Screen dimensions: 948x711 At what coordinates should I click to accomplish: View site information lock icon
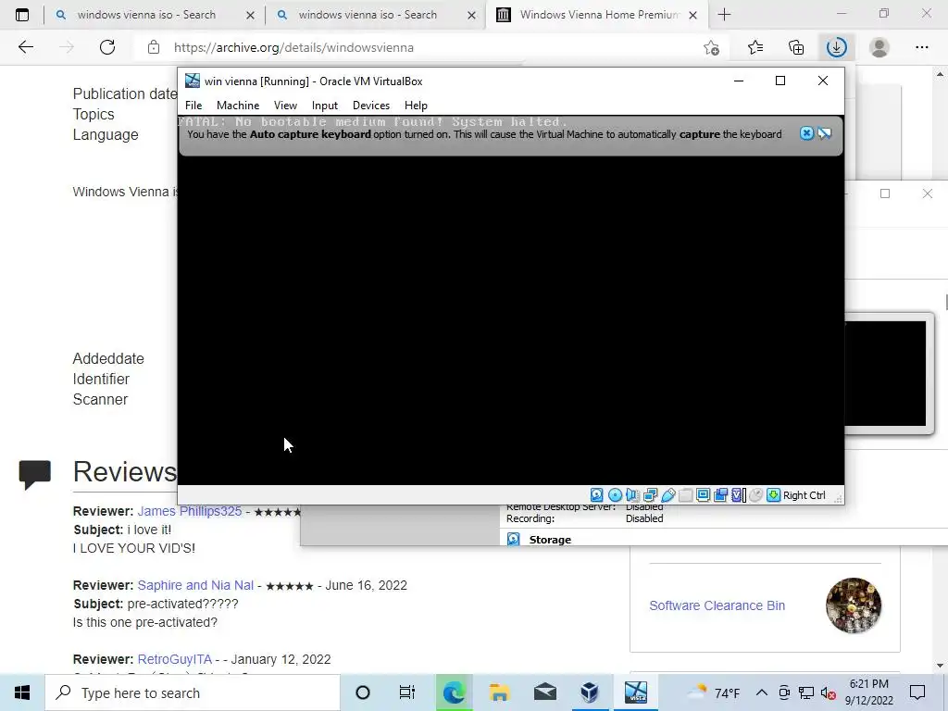154,47
